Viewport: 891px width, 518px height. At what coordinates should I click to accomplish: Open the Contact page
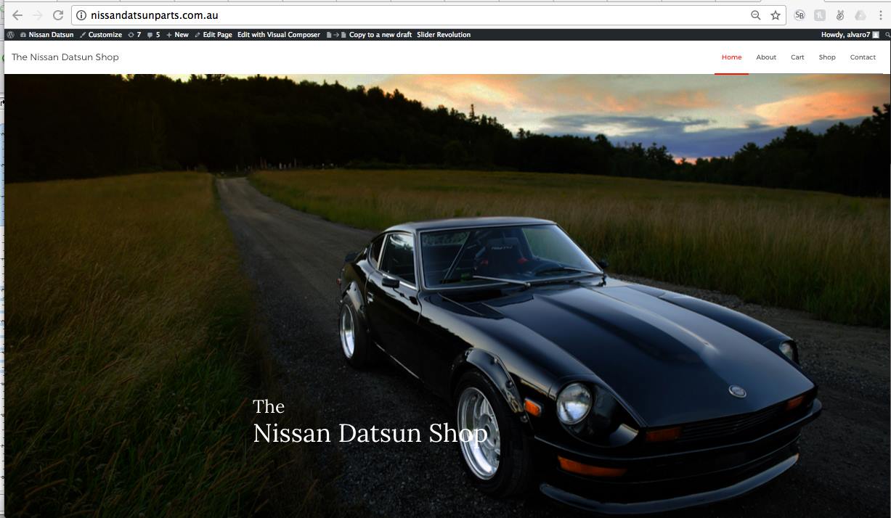coord(863,57)
